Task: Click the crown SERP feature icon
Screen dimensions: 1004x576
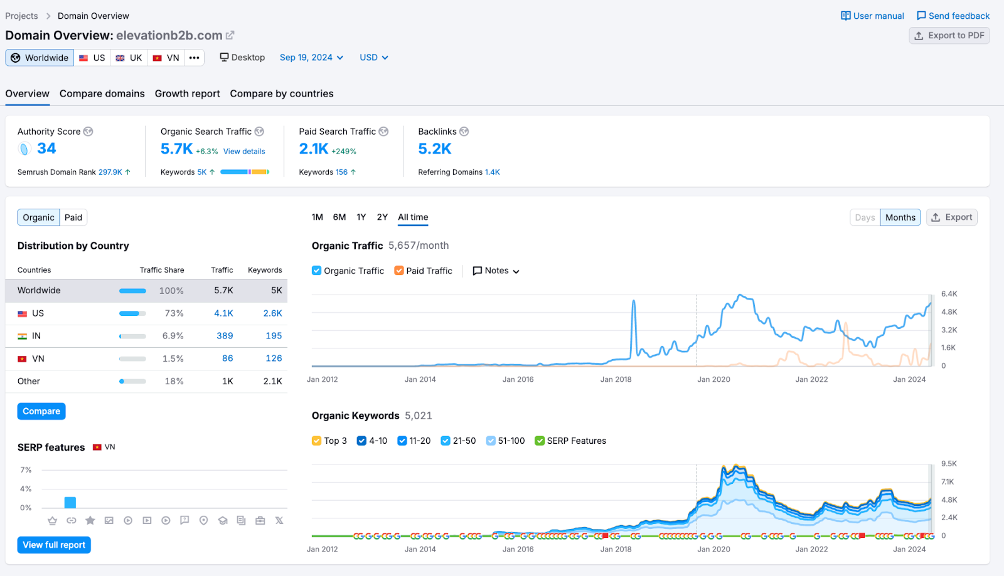Action: coord(53,520)
